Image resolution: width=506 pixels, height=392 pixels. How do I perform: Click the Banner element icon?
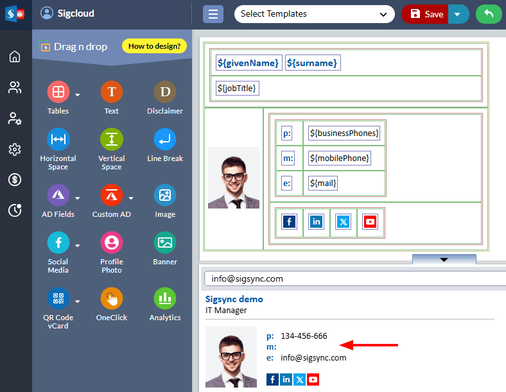[165, 243]
